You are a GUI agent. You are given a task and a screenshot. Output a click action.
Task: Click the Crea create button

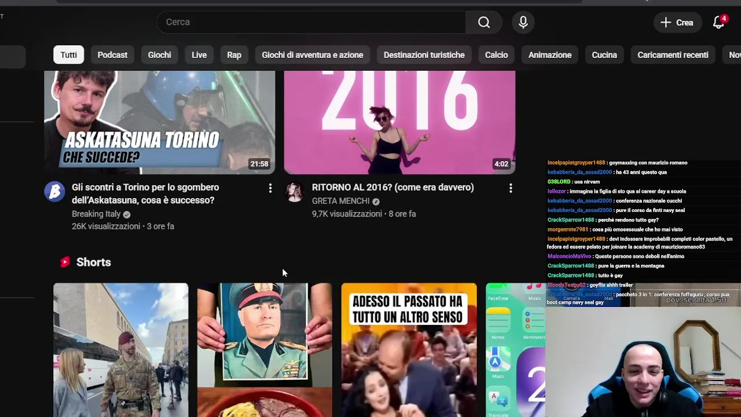(677, 23)
